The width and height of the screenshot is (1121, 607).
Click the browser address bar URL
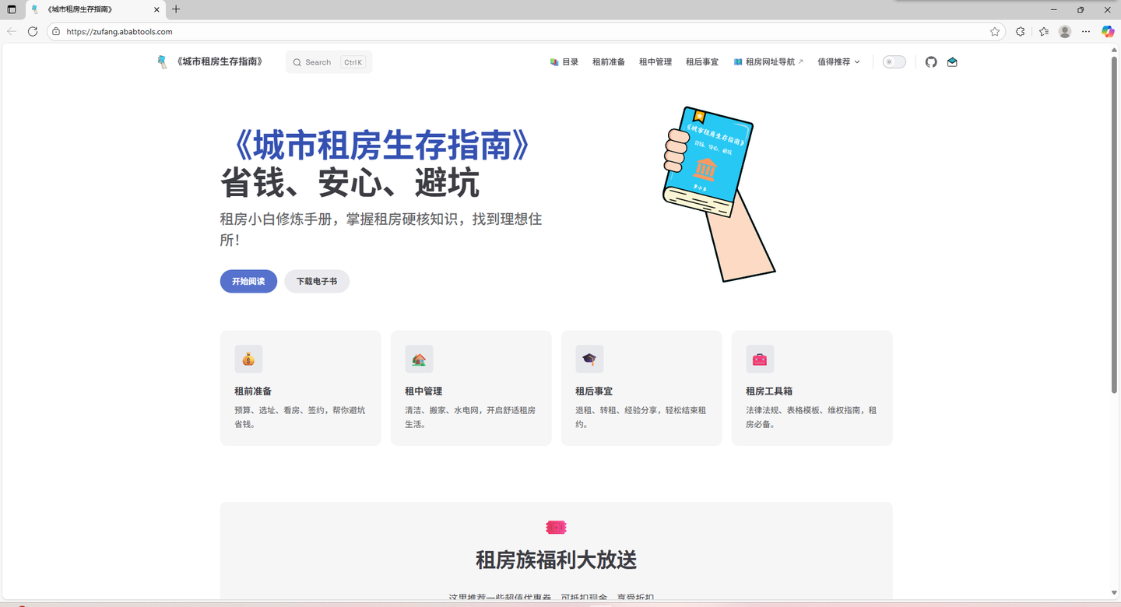pyautogui.click(x=119, y=32)
